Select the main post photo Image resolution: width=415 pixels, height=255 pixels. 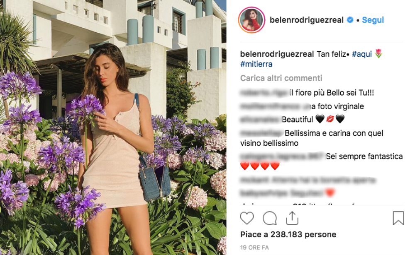[113, 127]
